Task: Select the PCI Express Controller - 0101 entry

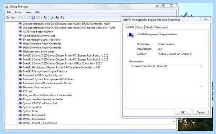Action: pos(69,28)
